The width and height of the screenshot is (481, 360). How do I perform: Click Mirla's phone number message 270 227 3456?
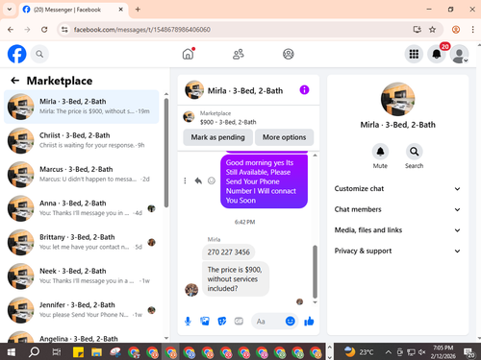[x=228, y=252]
